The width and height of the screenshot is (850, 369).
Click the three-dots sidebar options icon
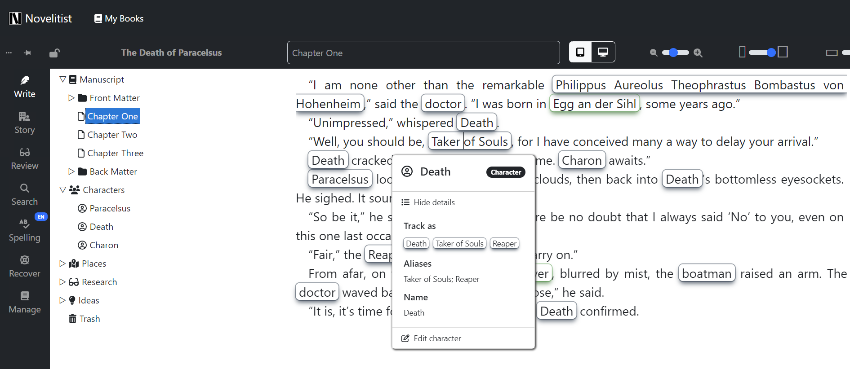pos(9,53)
